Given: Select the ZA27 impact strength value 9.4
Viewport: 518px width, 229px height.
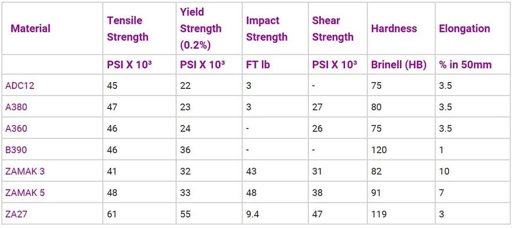Looking at the screenshot, I should [253, 214].
